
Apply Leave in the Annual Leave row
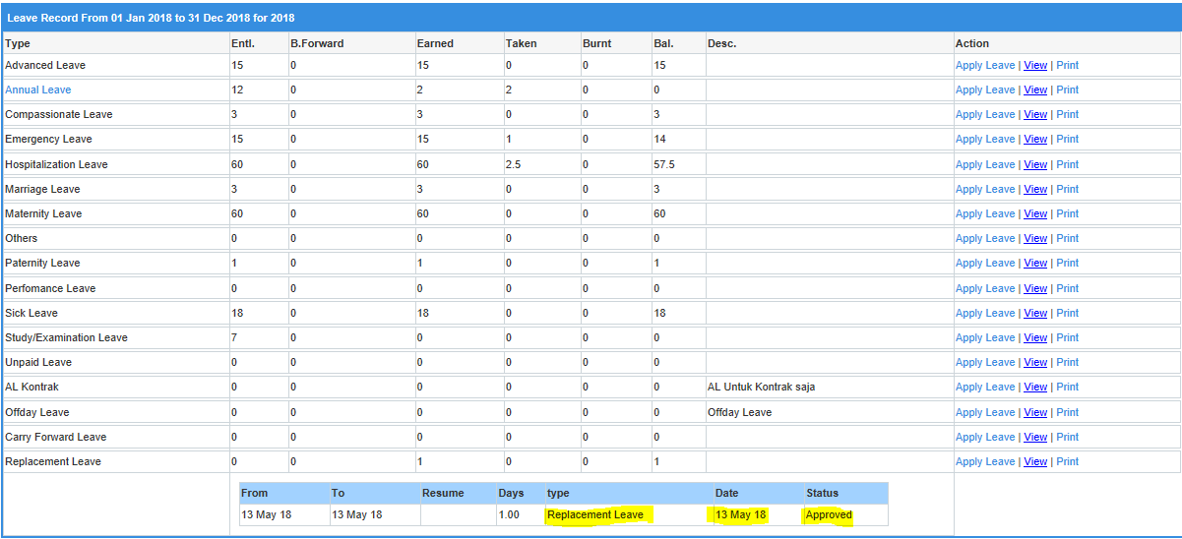click(985, 90)
